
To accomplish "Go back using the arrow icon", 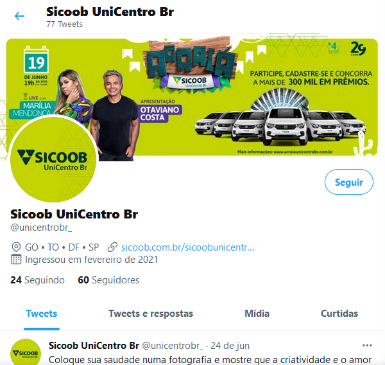I will [19, 16].
